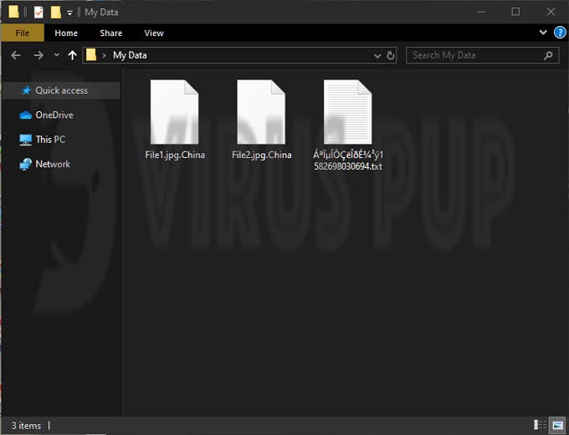Click the Help question mark icon
The height and width of the screenshot is (435, 569).
click(x=560, y=33)
